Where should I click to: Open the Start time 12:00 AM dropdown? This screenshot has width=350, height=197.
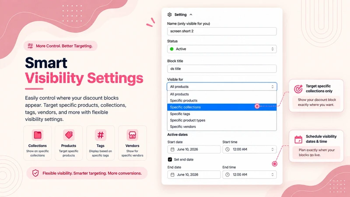tap(249, 149)
